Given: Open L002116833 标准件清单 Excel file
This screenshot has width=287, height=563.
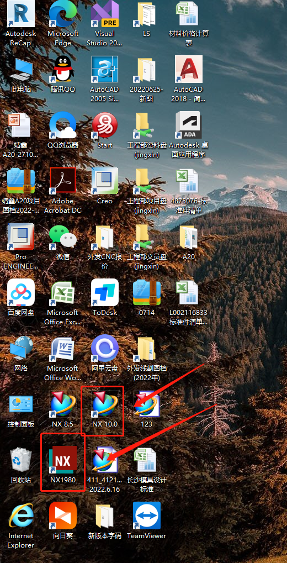Looking at the screenshot, I should point(188,293).
